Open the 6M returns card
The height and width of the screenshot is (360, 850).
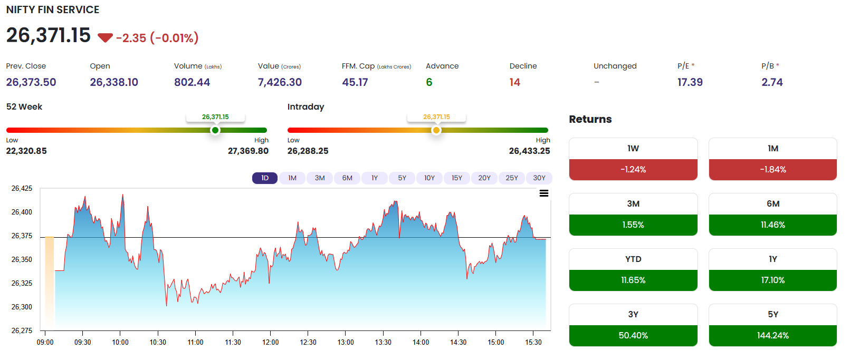pos(773,215)
